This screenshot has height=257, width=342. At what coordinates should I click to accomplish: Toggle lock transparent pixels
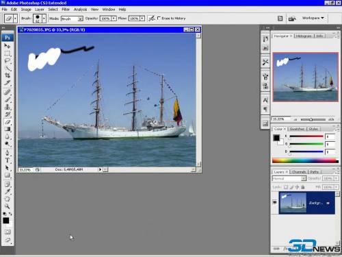[x=286, y=187]
